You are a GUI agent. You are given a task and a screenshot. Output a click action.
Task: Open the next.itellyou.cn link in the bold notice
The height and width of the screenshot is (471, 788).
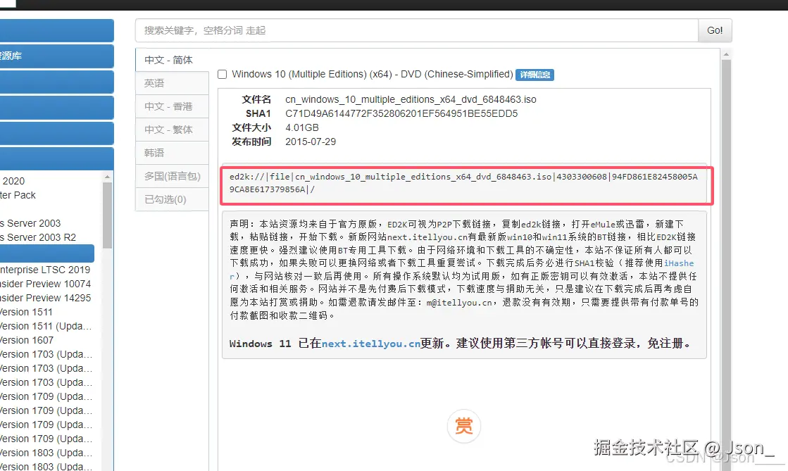(x=371, y=344)
